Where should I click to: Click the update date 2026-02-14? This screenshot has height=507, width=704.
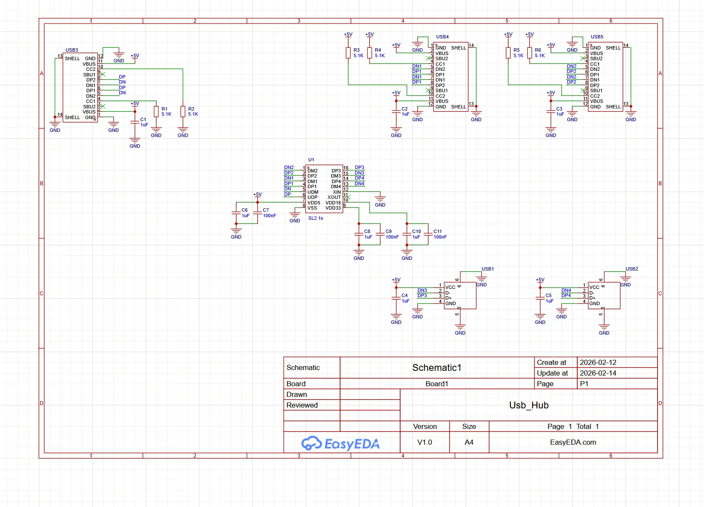coord(598,373)
